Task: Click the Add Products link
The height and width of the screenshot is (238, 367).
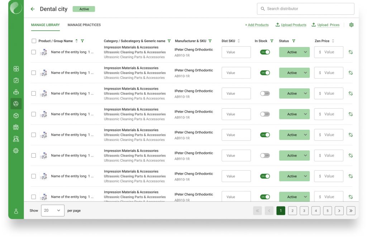Action: [257, 25]
